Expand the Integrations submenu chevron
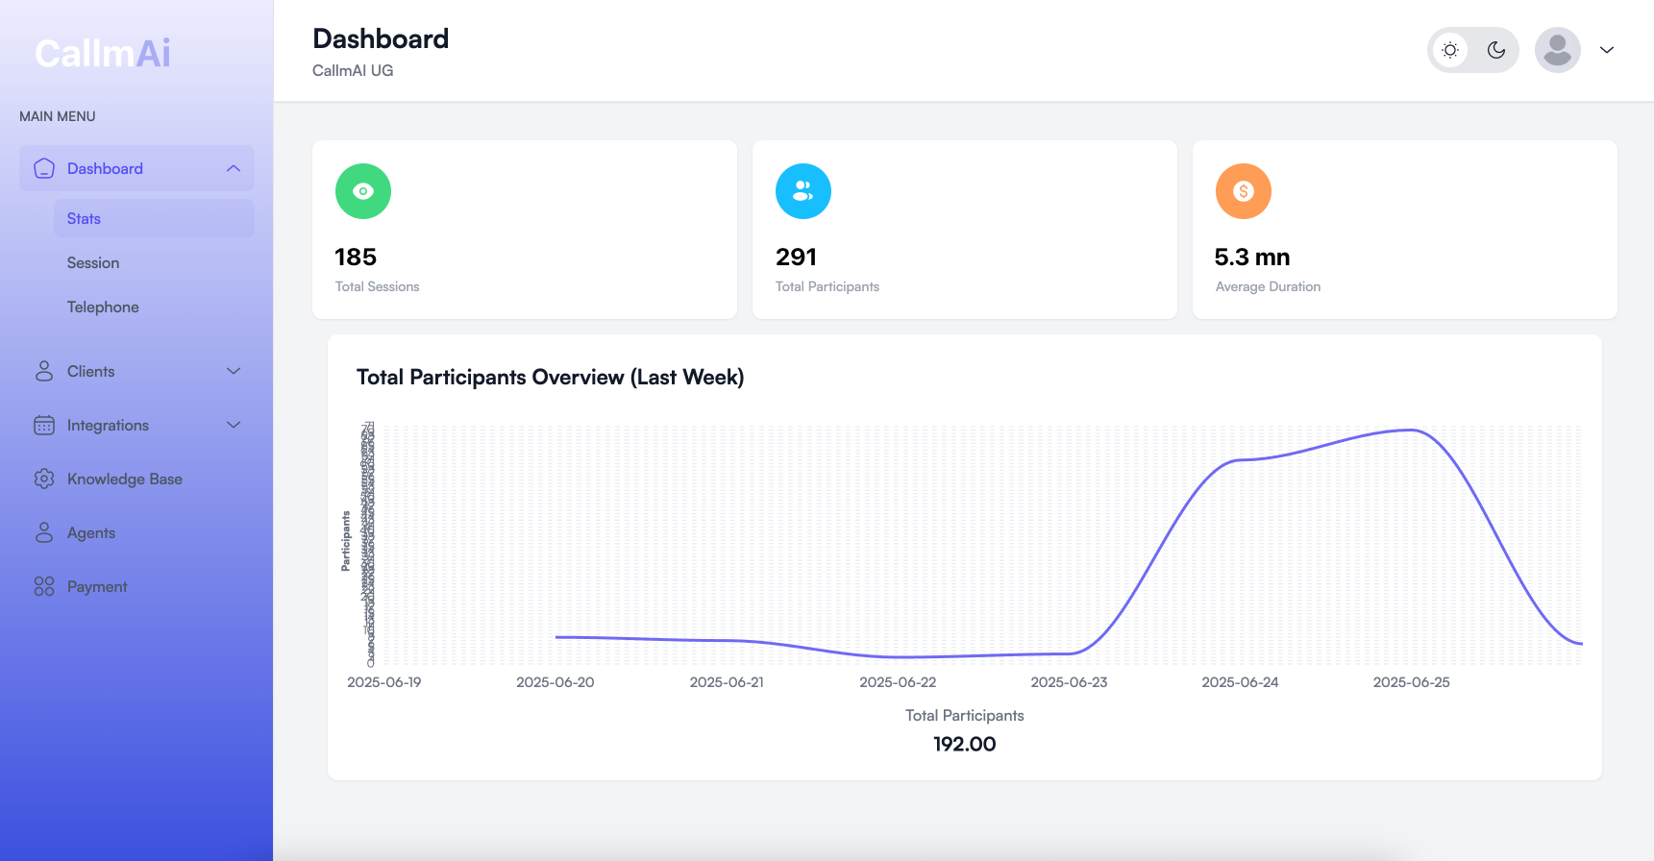1654x861 pixels. point(234,426)
